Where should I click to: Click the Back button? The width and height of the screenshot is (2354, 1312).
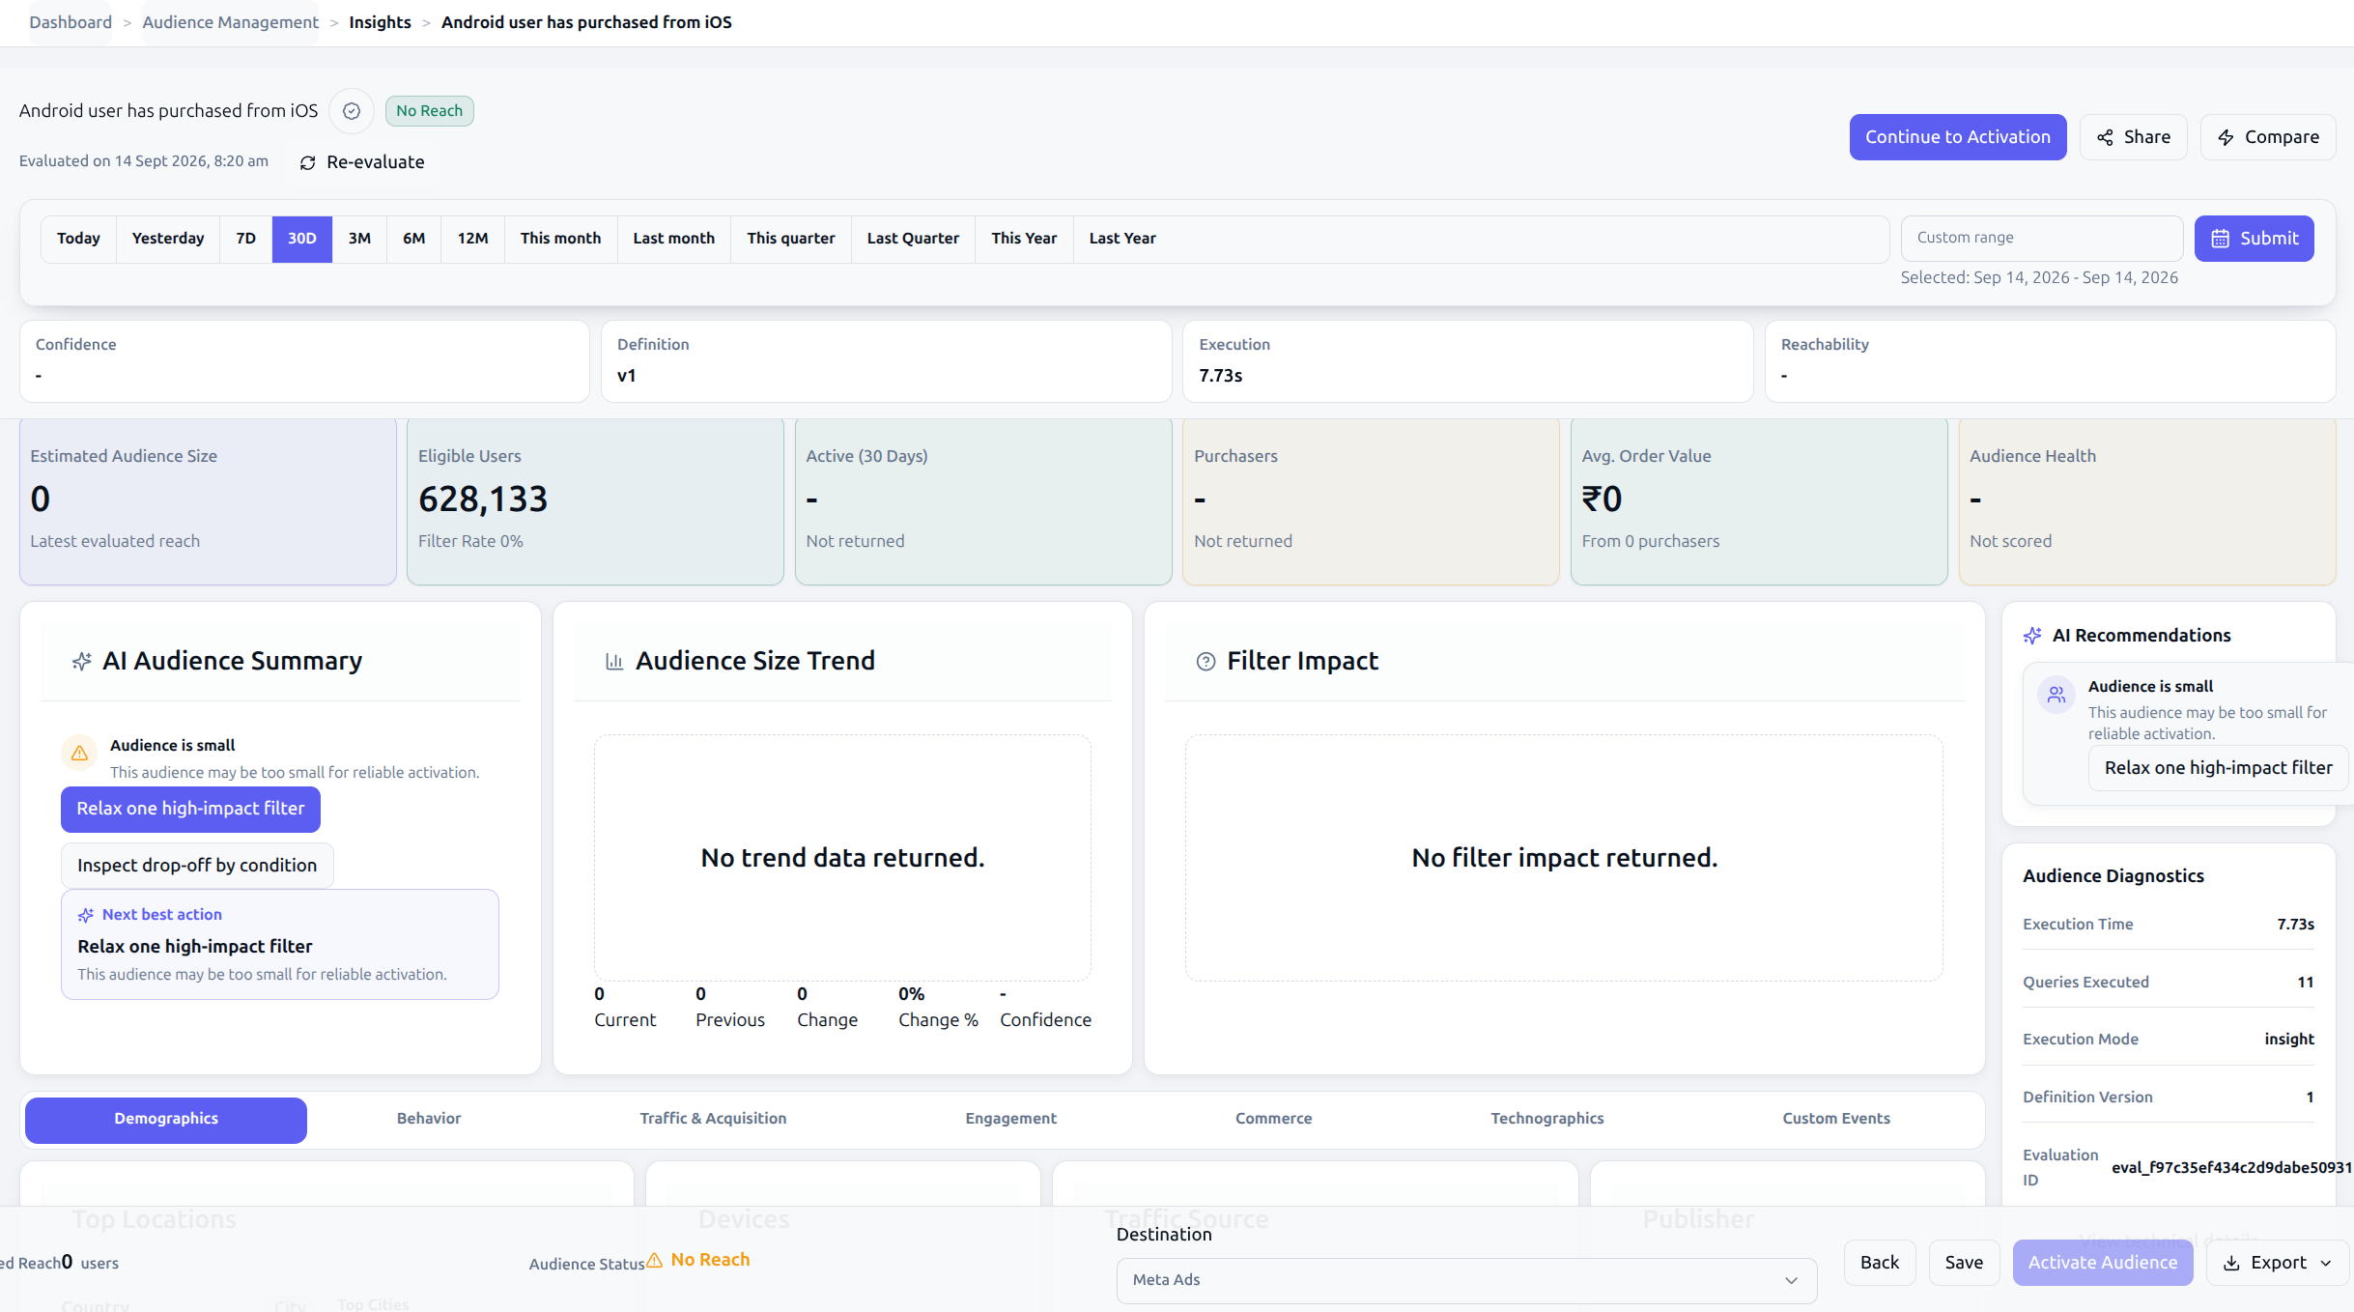point(1879,1263)
